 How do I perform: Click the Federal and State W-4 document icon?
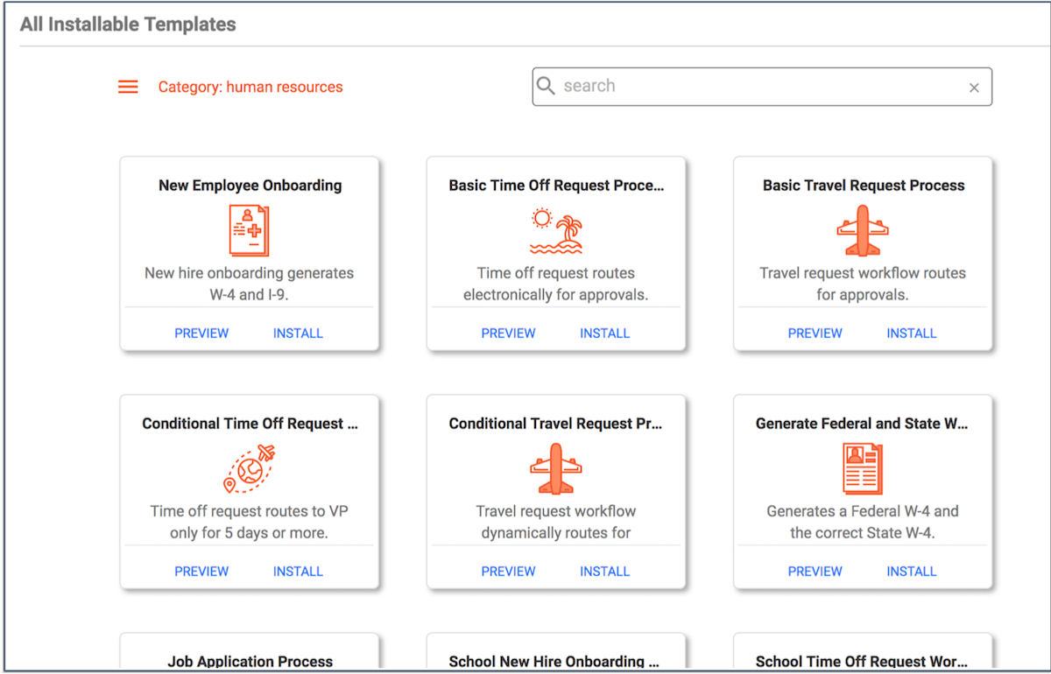pos(863,468)
